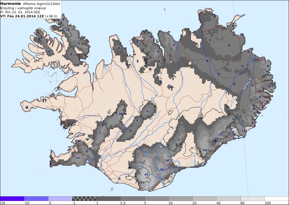Select the checkered -1 to 1 legend swatch
The image size is (289, 205).
84,199
